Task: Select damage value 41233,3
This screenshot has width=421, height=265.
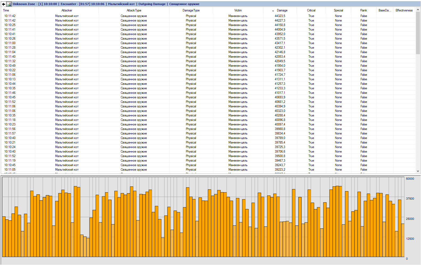Action: pyautogui.click(x=280, y=88)
